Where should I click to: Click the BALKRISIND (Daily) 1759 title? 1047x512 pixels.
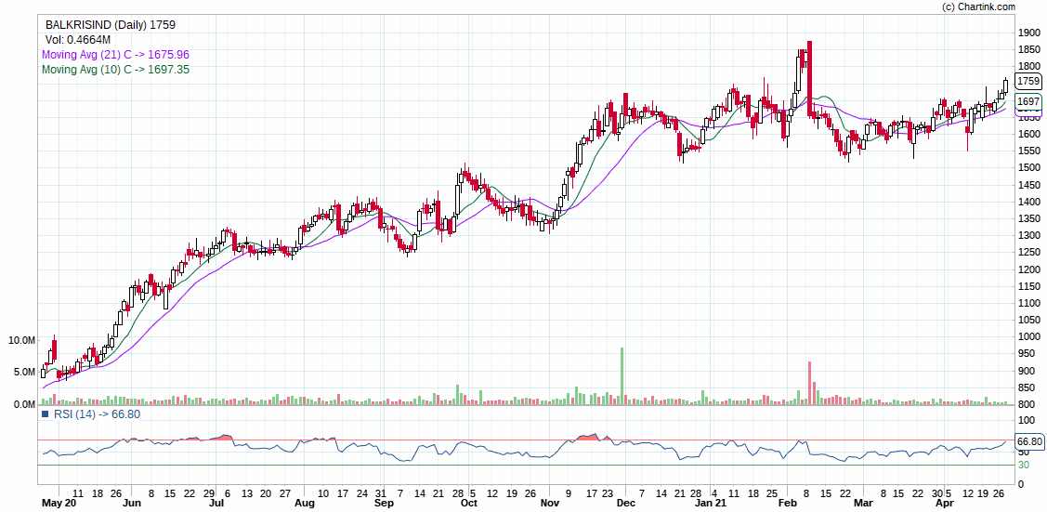pyautogui.click(x=111, y=25)
